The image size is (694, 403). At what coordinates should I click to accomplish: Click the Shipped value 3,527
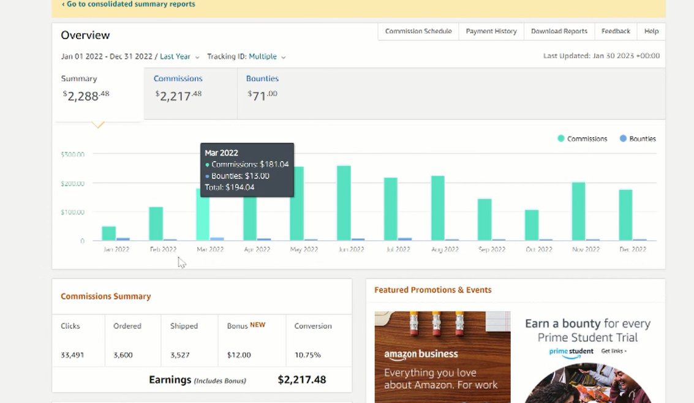point(179,355)
